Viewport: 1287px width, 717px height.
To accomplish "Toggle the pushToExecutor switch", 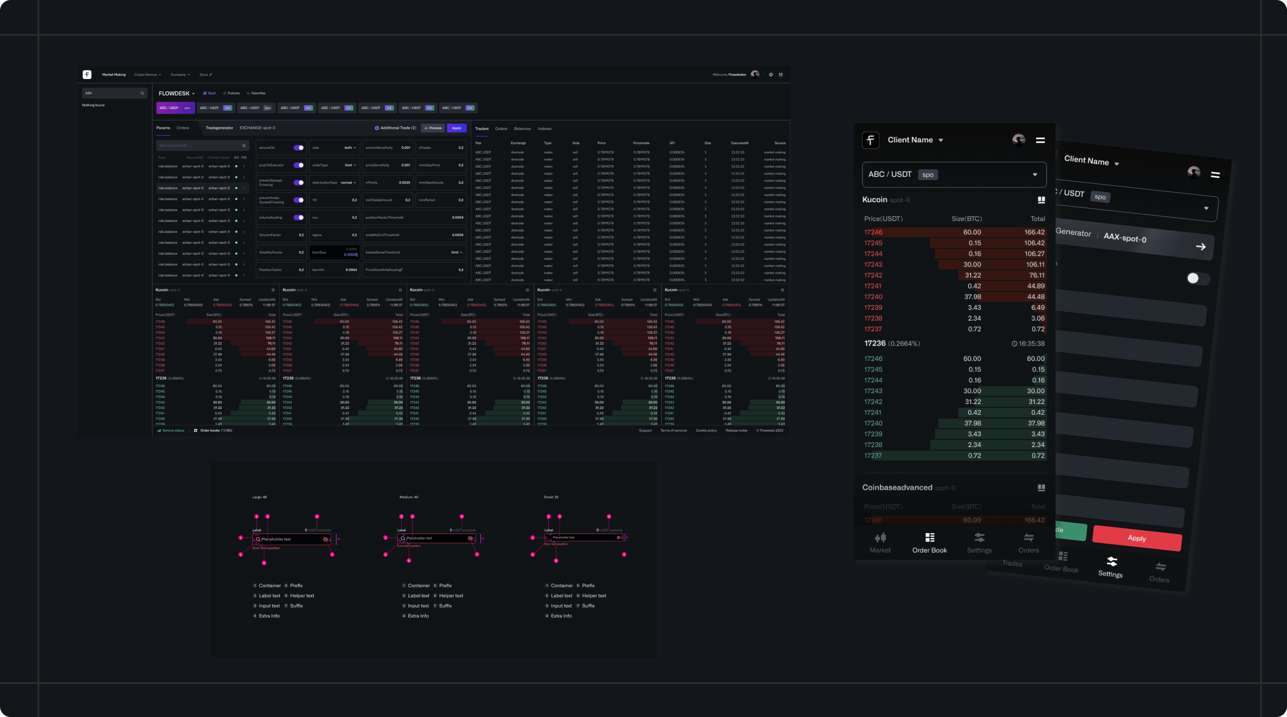I will coord(299,165).
